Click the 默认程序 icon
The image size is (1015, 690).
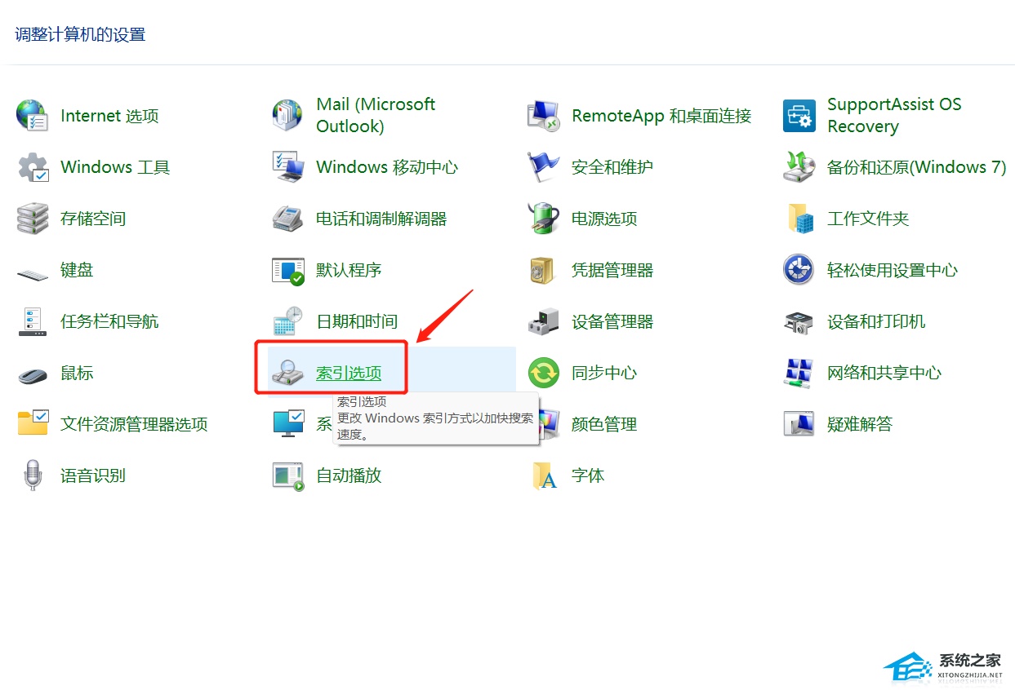point(288,270)
